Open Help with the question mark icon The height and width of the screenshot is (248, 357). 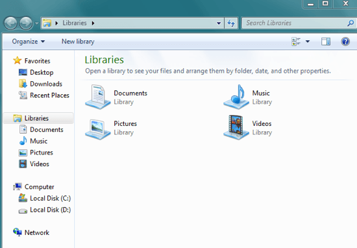pos(345,42)
